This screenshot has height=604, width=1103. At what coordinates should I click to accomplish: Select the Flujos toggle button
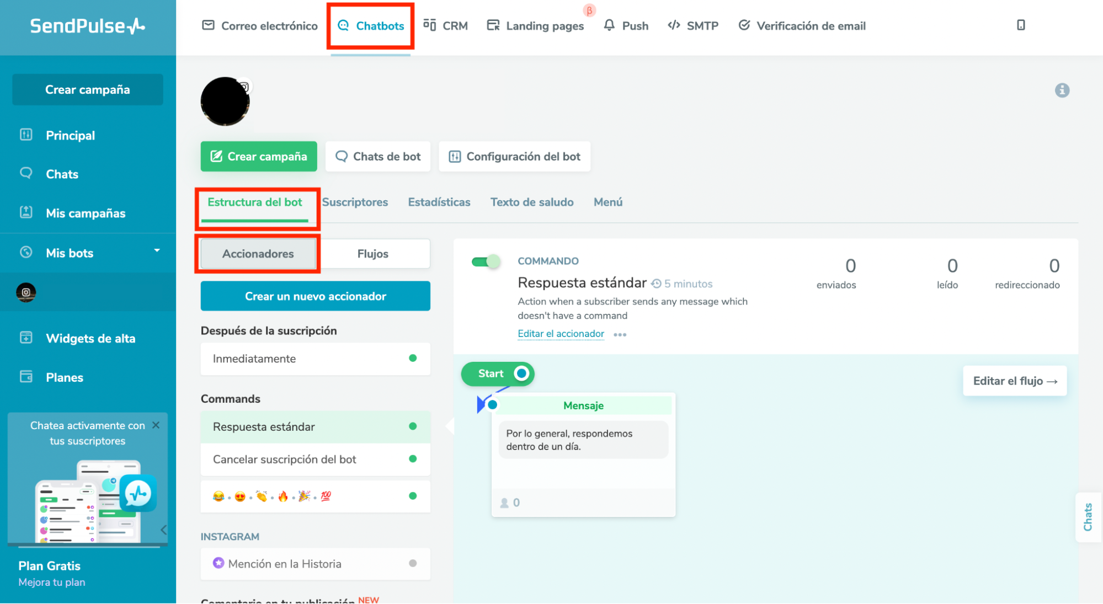[x=373, y=254]
